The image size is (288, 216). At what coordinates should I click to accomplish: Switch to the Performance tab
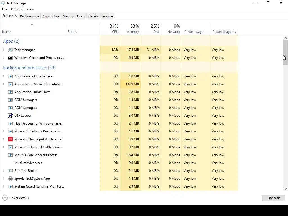[x=30, y=16]
